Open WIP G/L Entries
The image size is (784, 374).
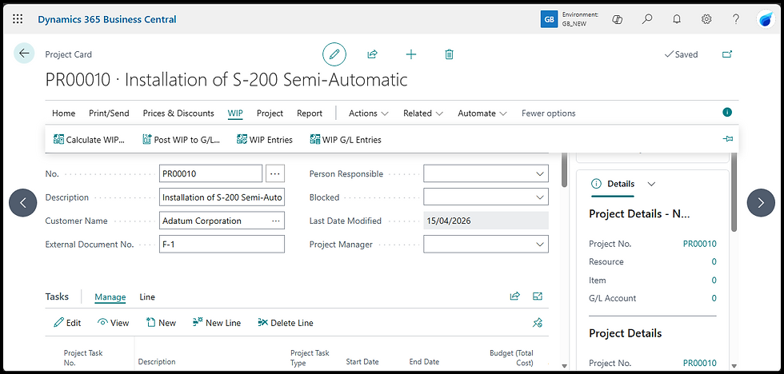pos(346,140)
